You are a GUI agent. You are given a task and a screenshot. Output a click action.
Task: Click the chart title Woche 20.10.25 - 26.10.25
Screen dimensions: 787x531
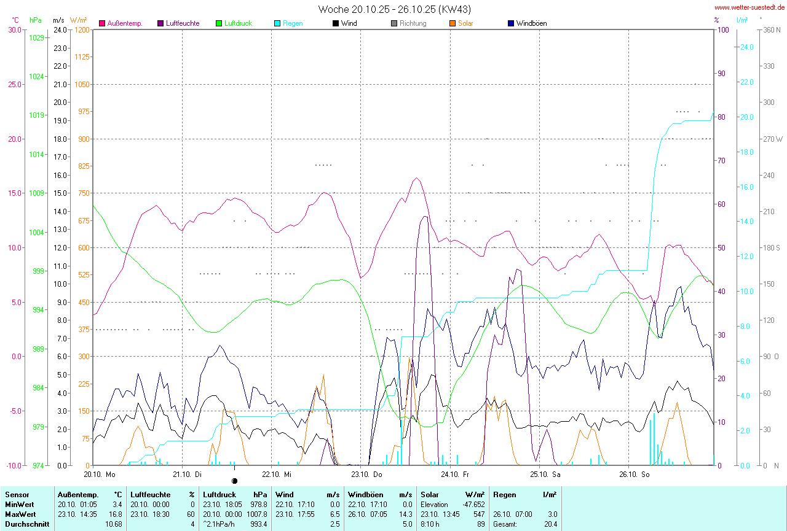[x=395, y=9]
